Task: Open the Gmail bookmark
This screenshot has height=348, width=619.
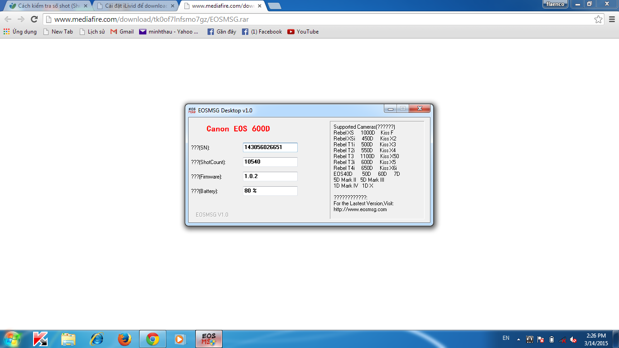Action: pyautogui.click(x=122, y=32)
